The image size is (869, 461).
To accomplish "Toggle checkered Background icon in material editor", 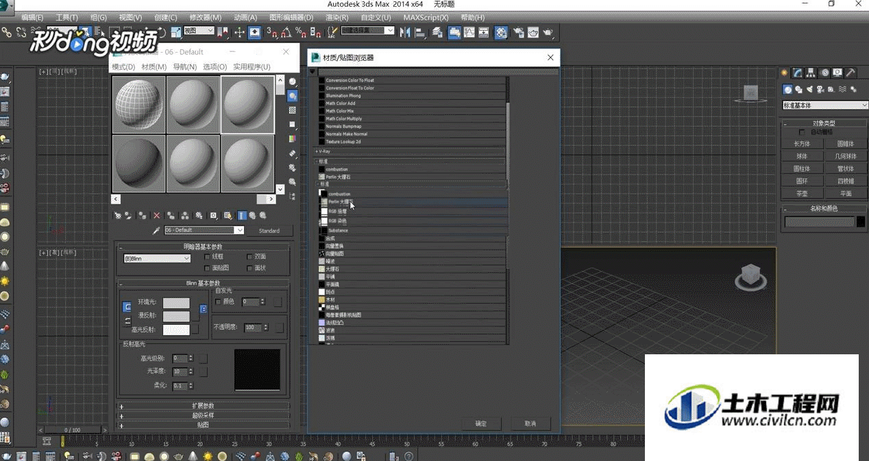I will [x=293, y=110].
